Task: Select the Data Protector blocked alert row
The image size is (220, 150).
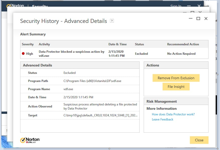Action: (x=71, y=53)
